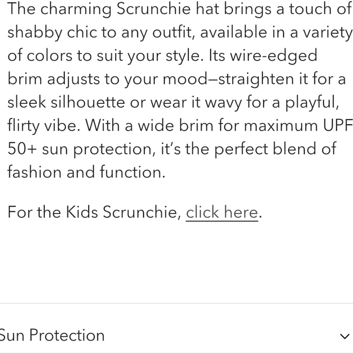Screen dimensions: 353x353
Task: Toggle the Sun Protection row open
Action: 176,336
